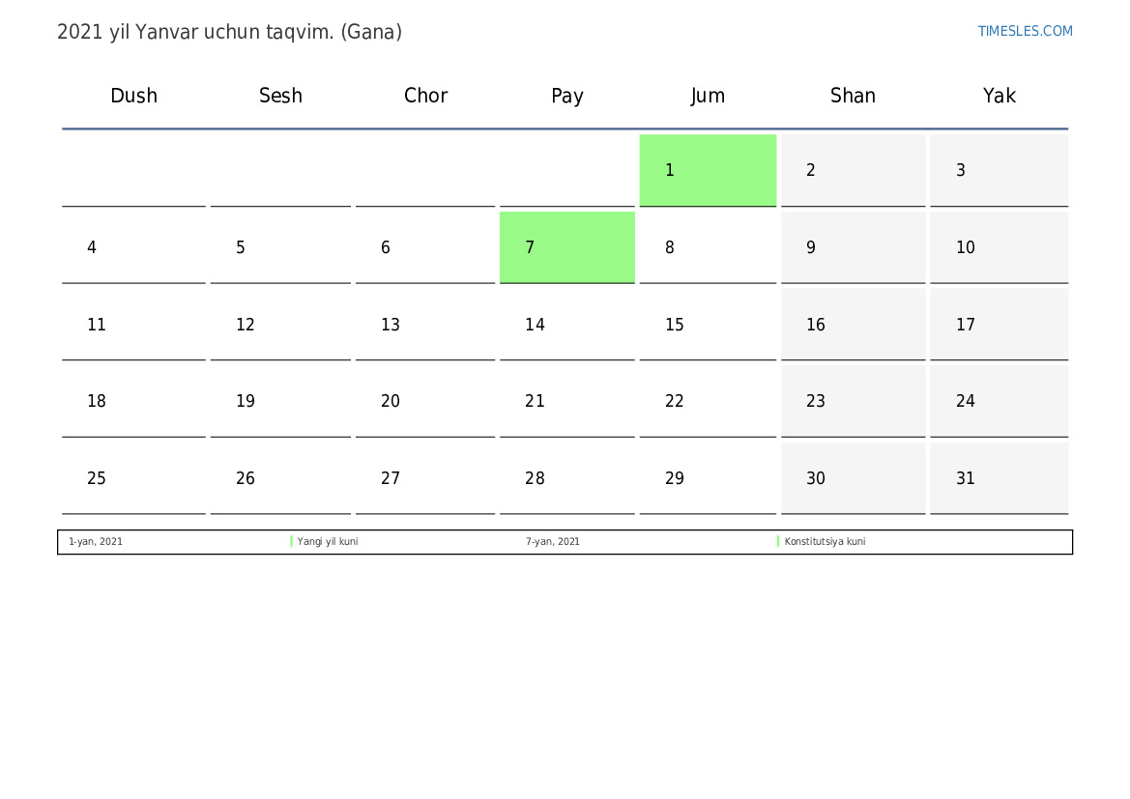Click the Pay weekday header
The width and height of the screenshot is (1130, 799).
[x=567, y=96]
